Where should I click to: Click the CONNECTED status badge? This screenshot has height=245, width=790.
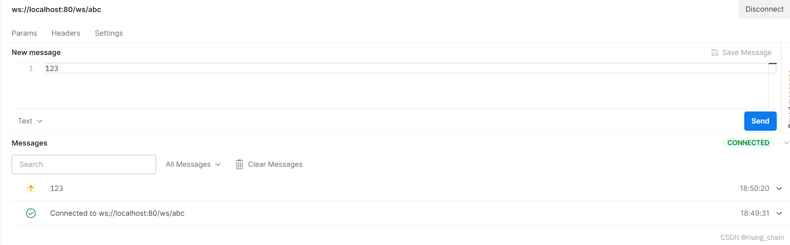(748, 143)
